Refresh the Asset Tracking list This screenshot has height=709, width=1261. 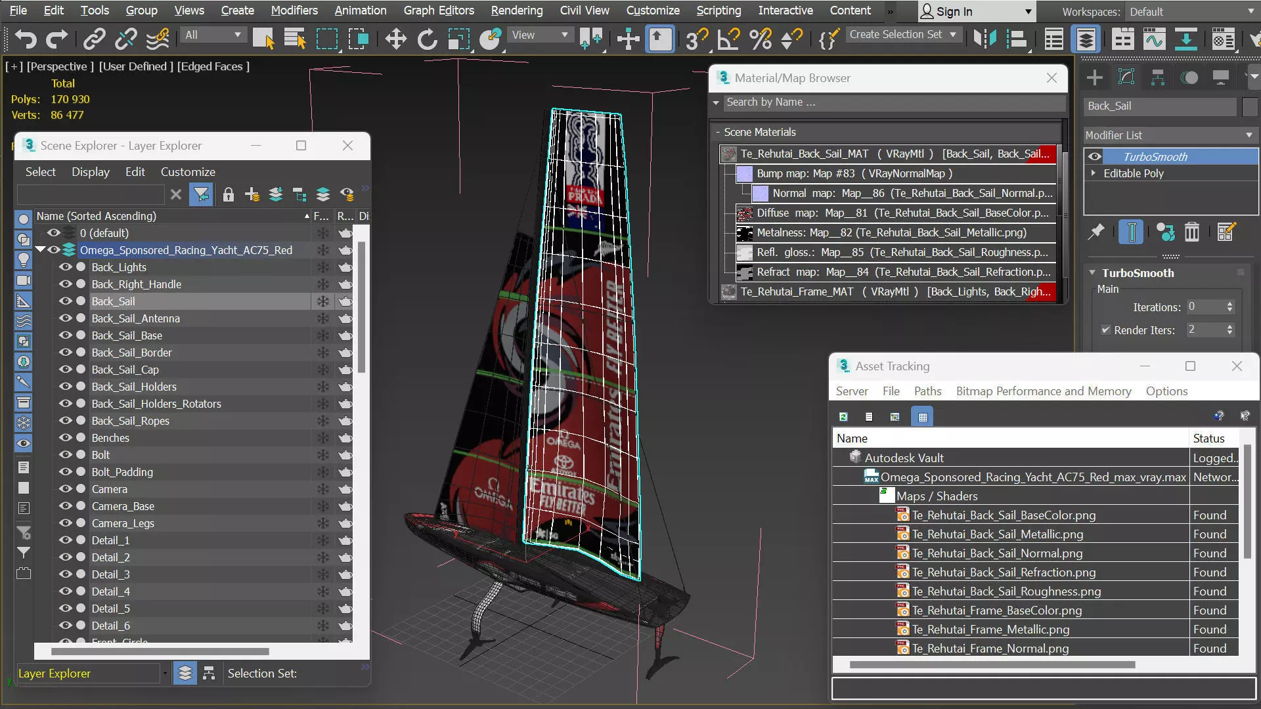843,416
